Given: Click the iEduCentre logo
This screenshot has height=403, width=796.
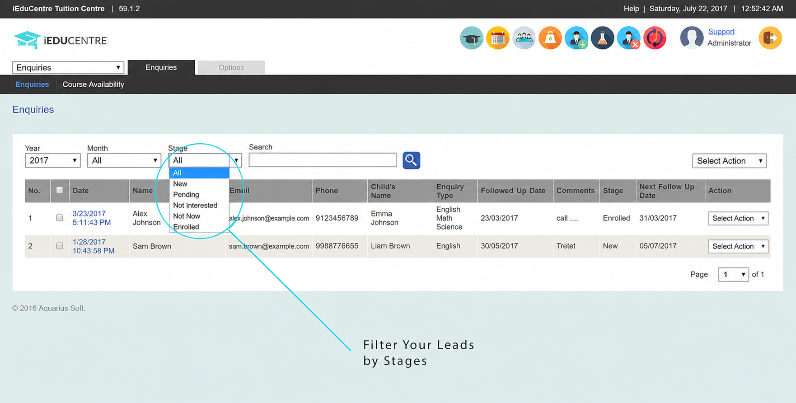Looking at the screenshot, I should tap(60, 40).
